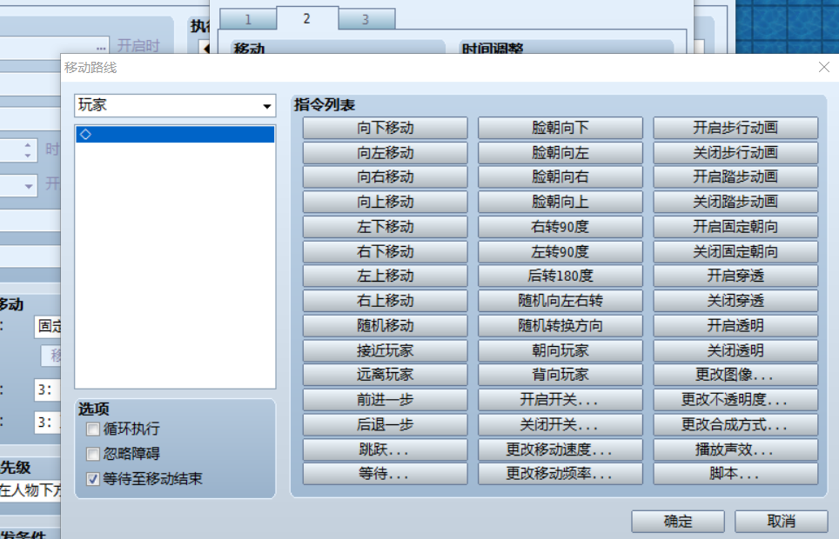Image resolution: width=839 pixels, height=539 pixels.
Task: Open the 更改图像... dialog
Action: pyautogui.click(x=735, y=375)
